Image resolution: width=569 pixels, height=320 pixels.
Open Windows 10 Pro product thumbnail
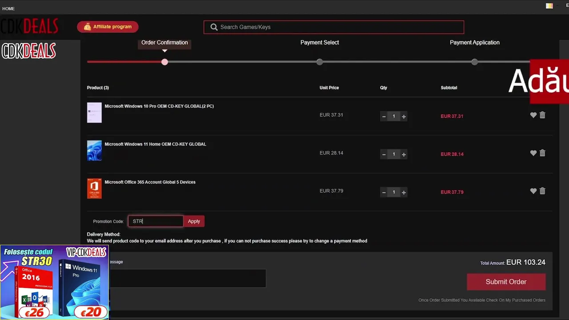[x=94, y=113]
